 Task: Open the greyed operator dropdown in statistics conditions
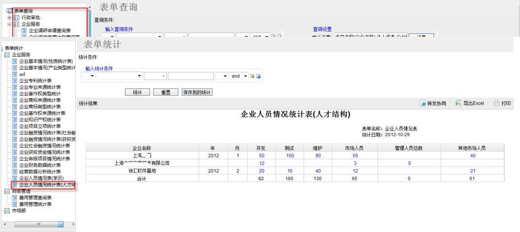(x=155, y=76)
